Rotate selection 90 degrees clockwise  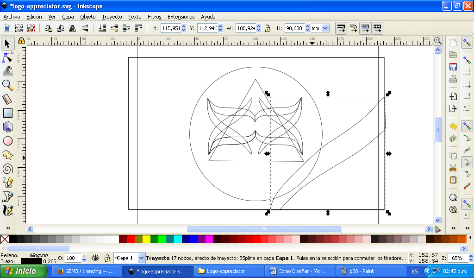pos(61,28)
